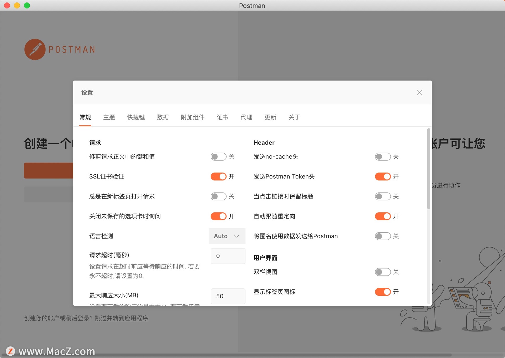Open the 更新 tab

pos(270,117)
